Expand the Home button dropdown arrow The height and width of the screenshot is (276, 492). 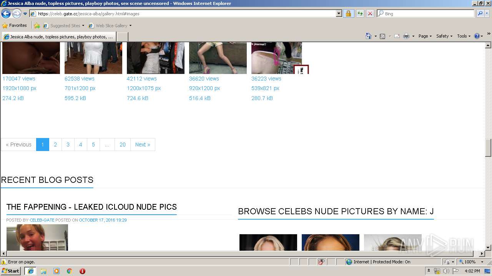(x=375, y=36)
